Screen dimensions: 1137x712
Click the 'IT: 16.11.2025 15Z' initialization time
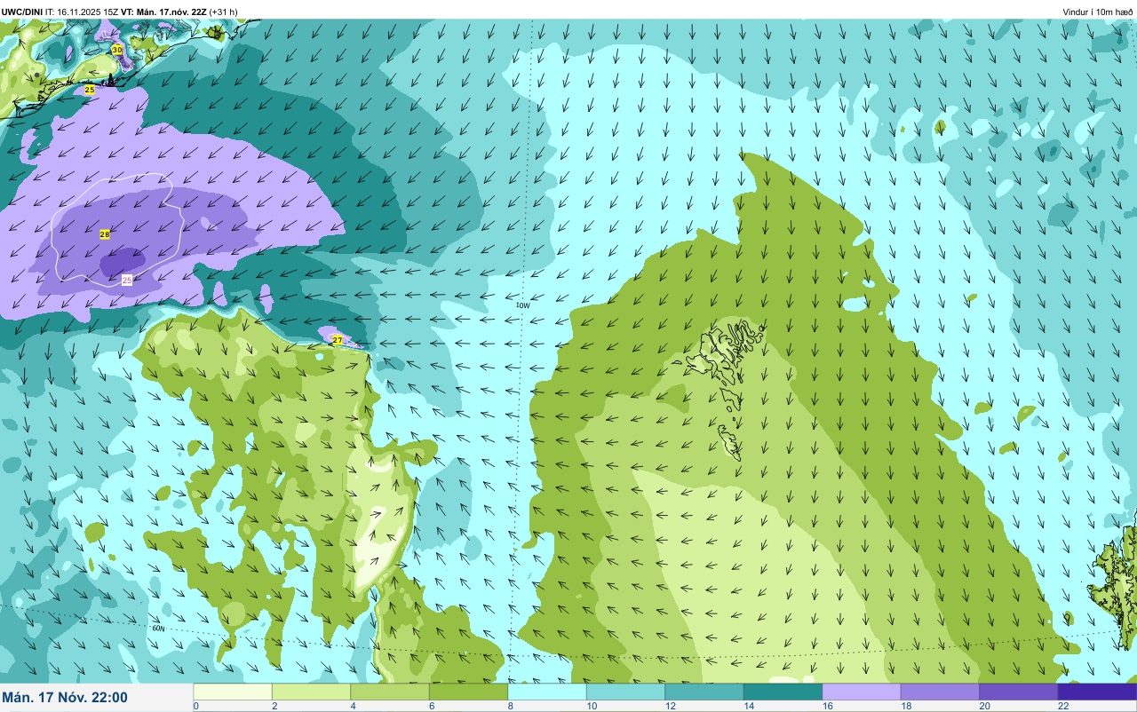[83, 12]
